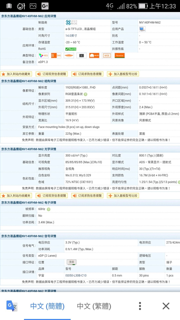180x320 pixels.
Task: Click 加入面板型号比较 above 电子详情 header
Action: (123, 195)
